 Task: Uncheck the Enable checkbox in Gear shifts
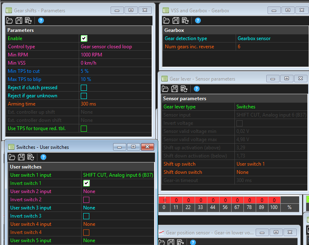pos(84,38)
